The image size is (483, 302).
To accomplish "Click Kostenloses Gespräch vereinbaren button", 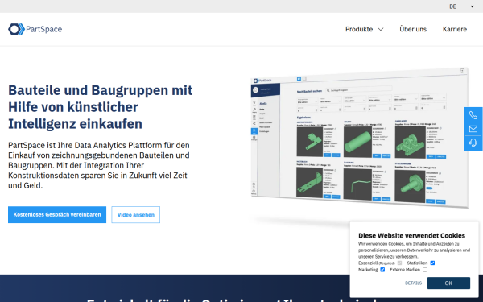I will click(x=57, y=214).
